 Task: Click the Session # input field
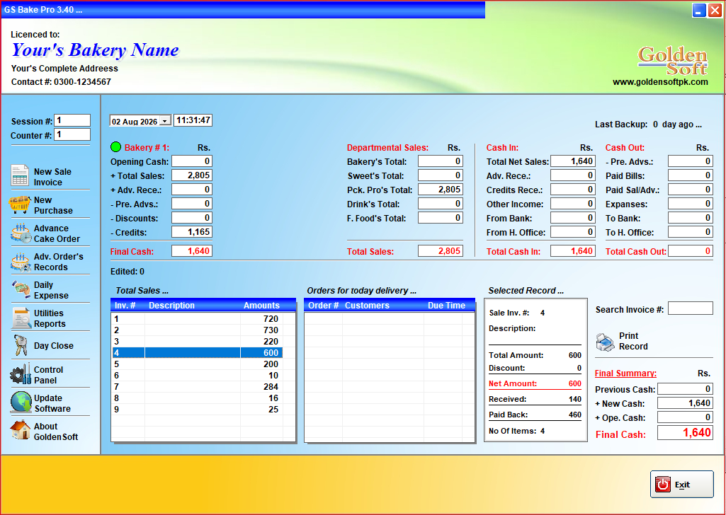click(x=72, y=120)
